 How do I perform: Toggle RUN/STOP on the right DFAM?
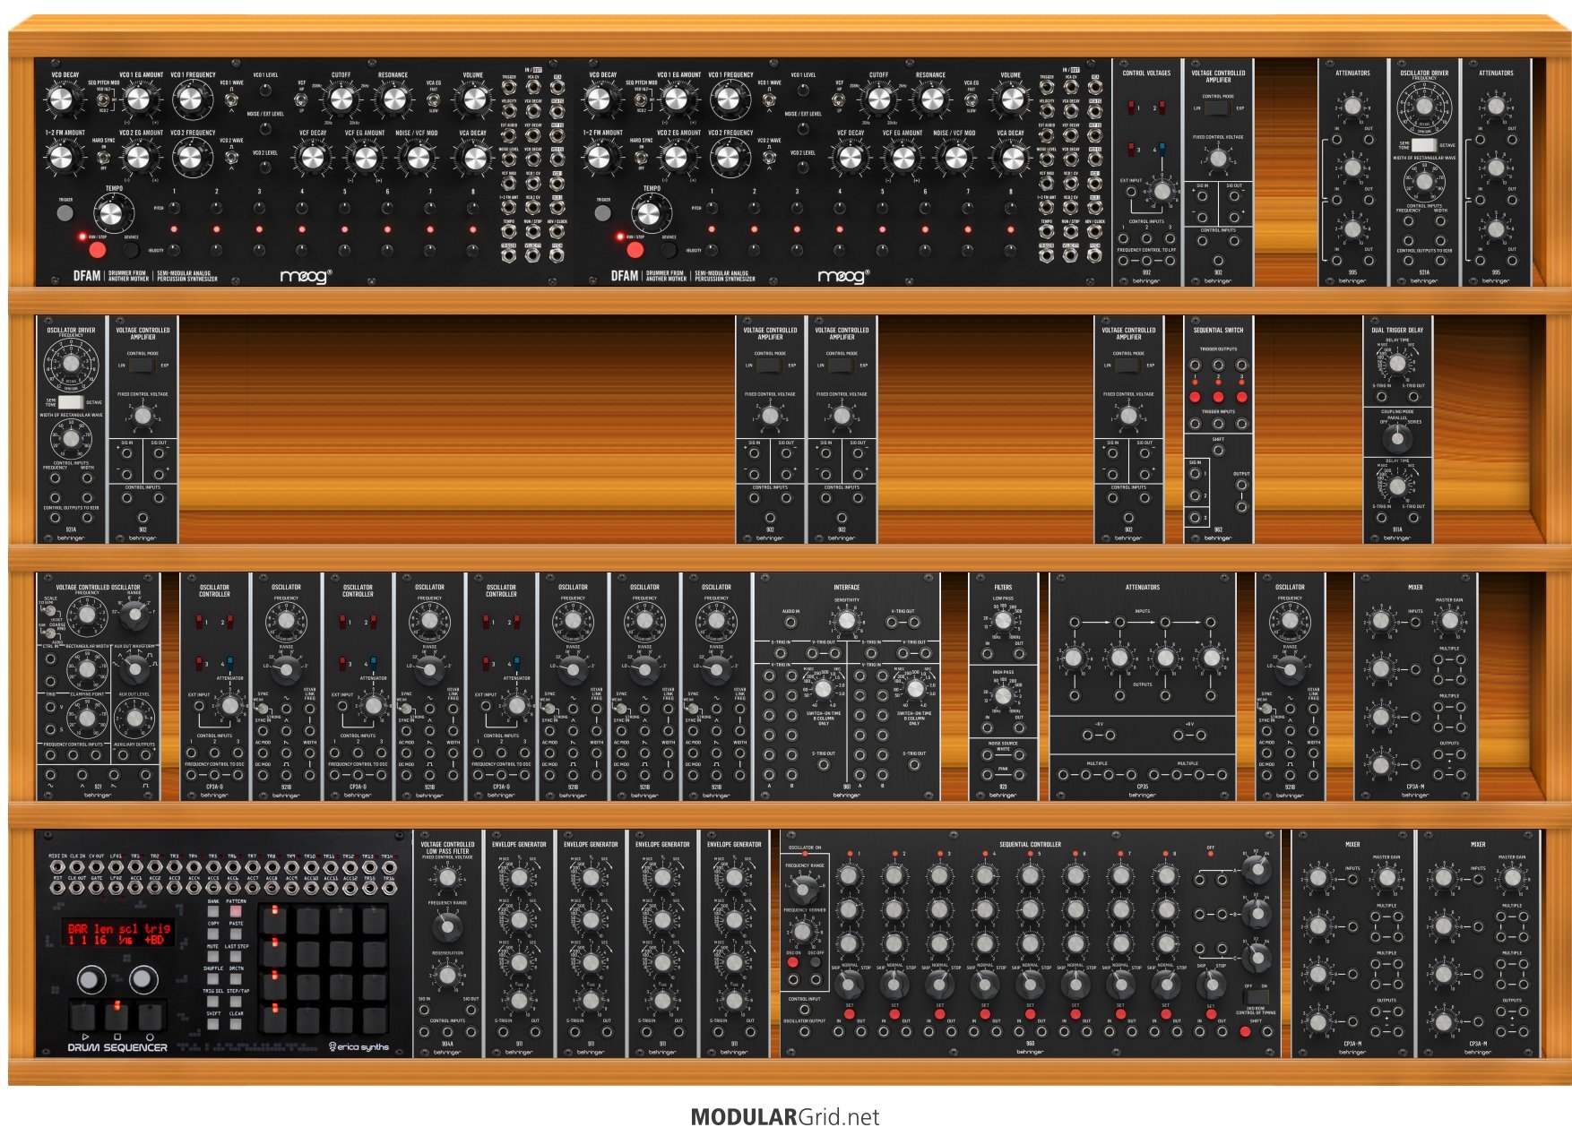point(635,250)
